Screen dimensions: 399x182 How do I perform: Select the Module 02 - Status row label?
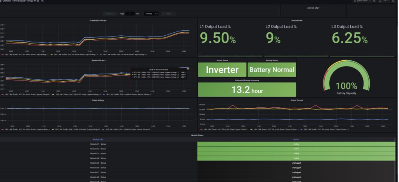pyautogui.click(x=98, y=149)
